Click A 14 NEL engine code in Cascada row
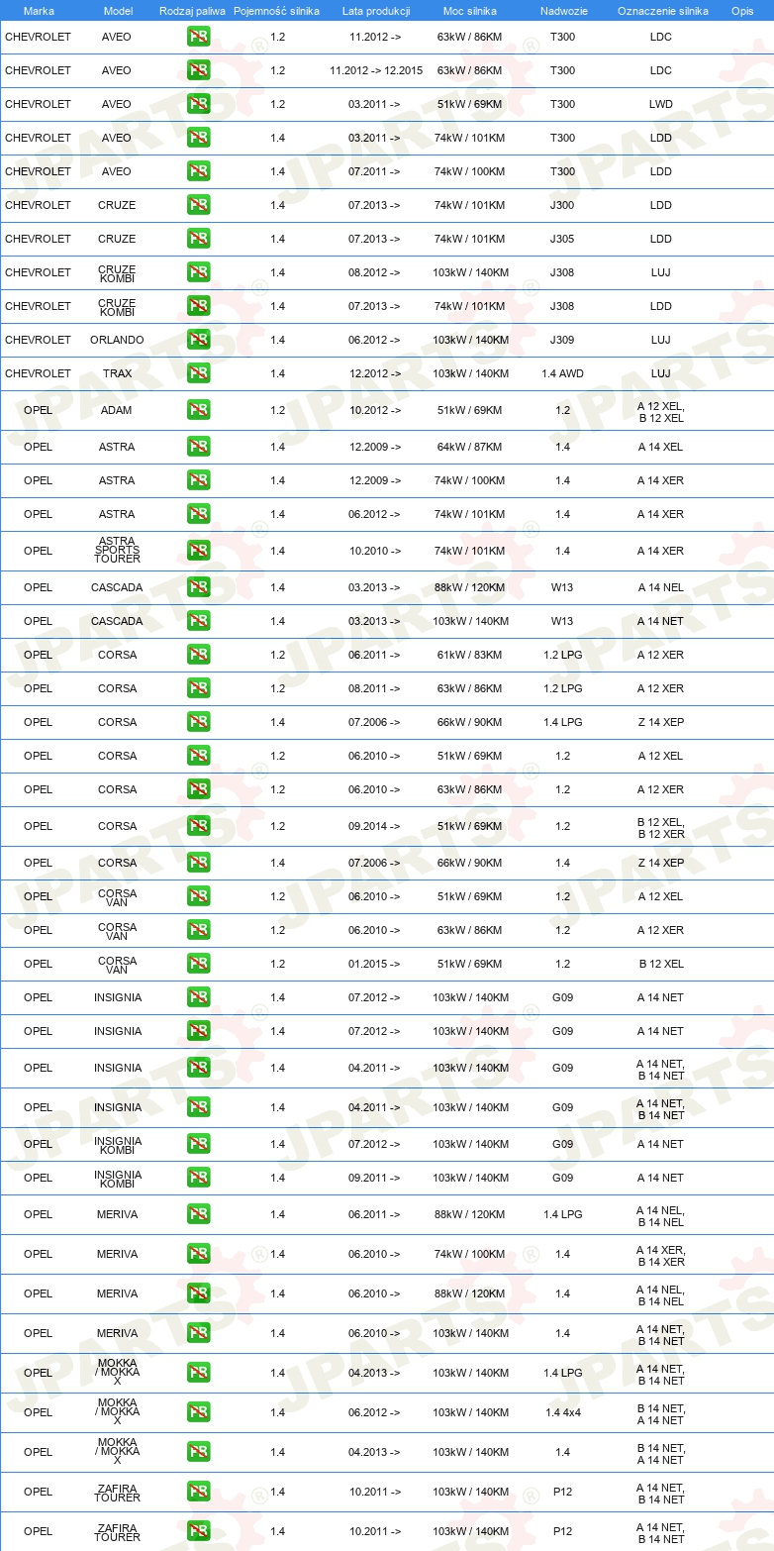The height and width of the screenshot is (1551, 774). (661, 587)
